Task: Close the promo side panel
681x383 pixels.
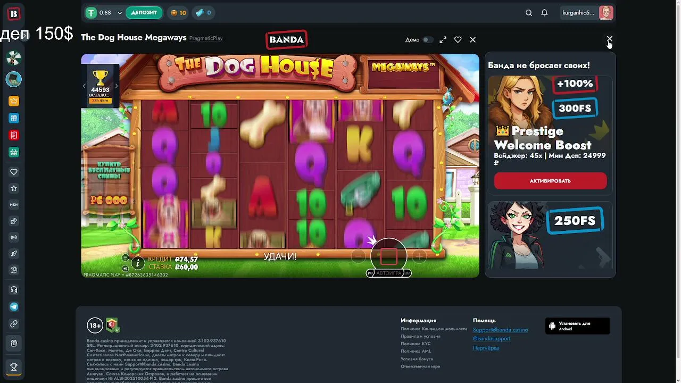Action: pos(610,39)
